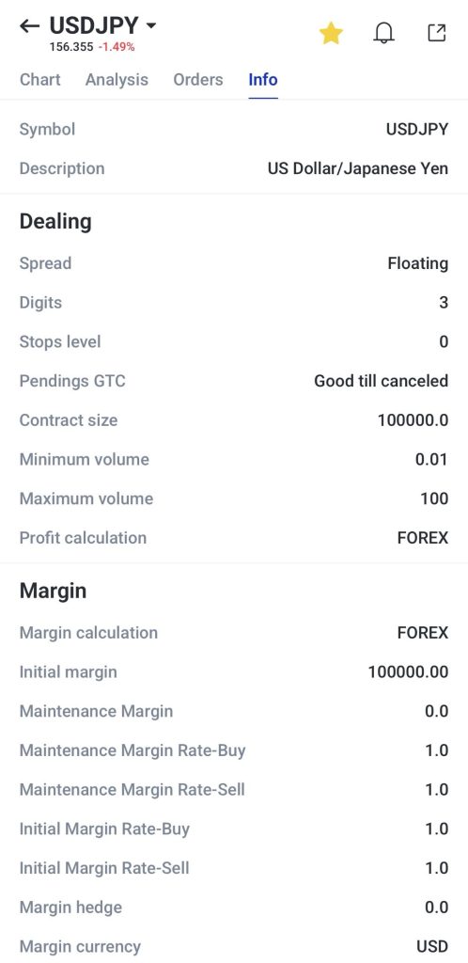This screenshot has height=963, width=468.
Task: Expand the USDJPY symbol dropdown arrow
Action: (151, 25)
